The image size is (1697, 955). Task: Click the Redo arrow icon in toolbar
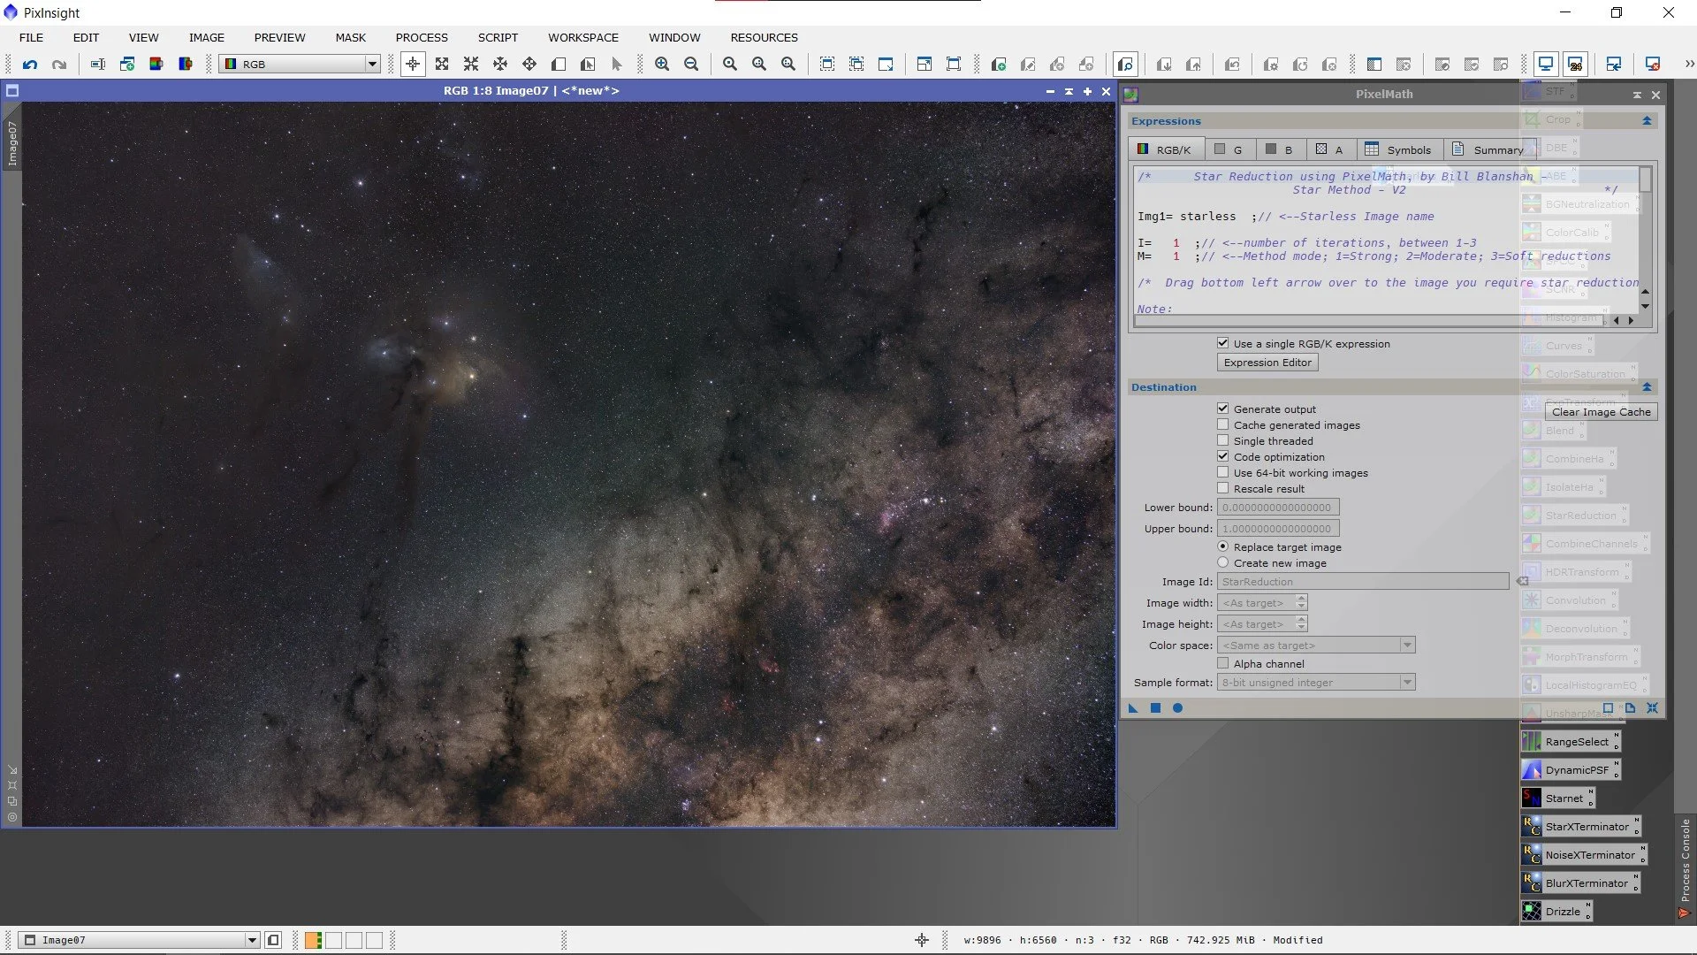tap(59, 64)
